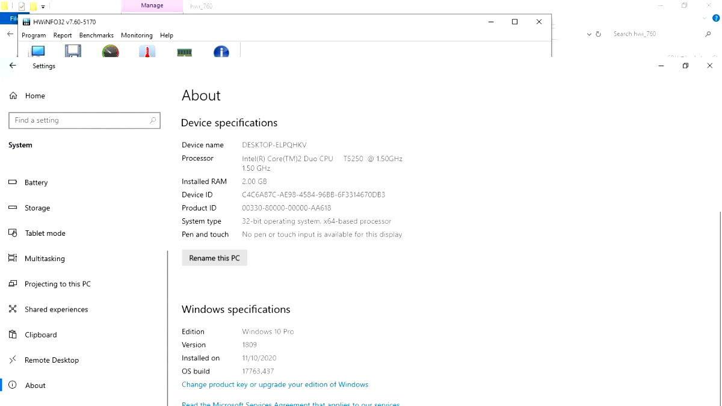Click the Edition value Windows 10 Pro
The height and width of the screenshot is (406, 722).
[x=268, y=331]
